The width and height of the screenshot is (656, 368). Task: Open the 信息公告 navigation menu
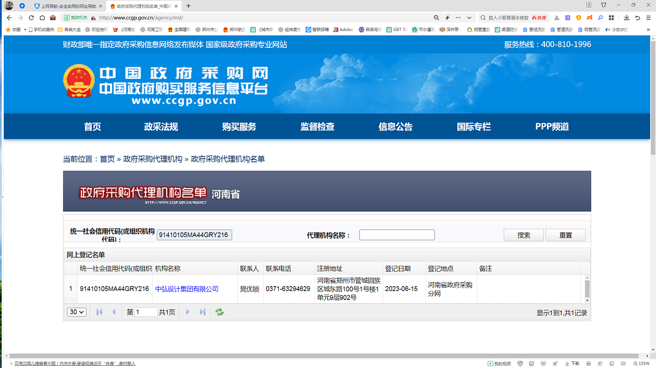click(395, 126)
